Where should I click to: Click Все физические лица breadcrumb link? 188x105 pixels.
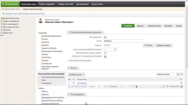click(11, 9)
